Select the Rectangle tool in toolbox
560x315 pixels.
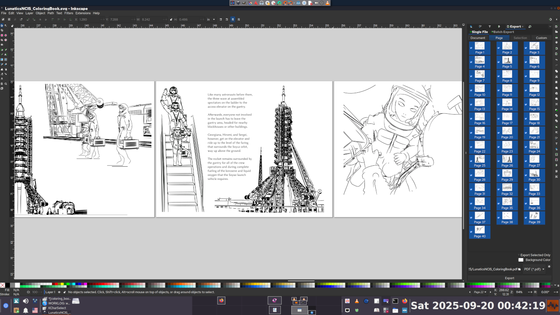[2, 35]
